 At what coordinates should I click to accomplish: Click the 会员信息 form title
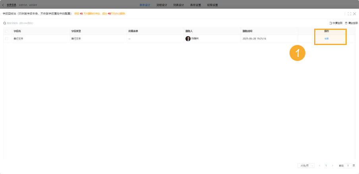[x=12, y=5]
